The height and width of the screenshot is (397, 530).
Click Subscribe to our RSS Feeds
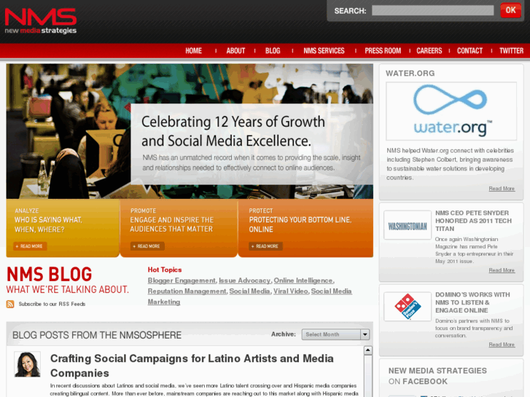[52, 304]
